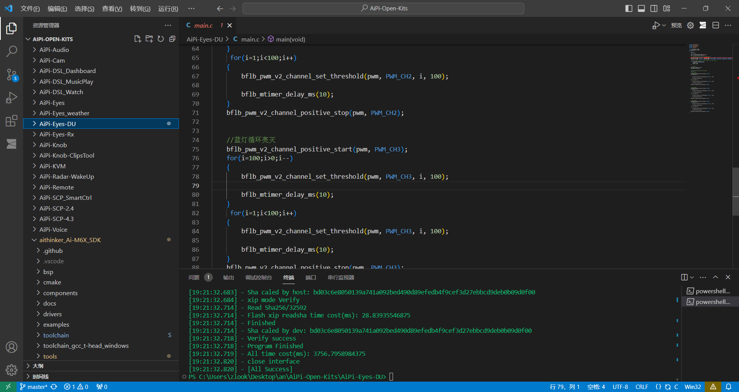Open the run button dropdown arrow
Viewport: 739px width, 392px height.
(x=664, y=25)
